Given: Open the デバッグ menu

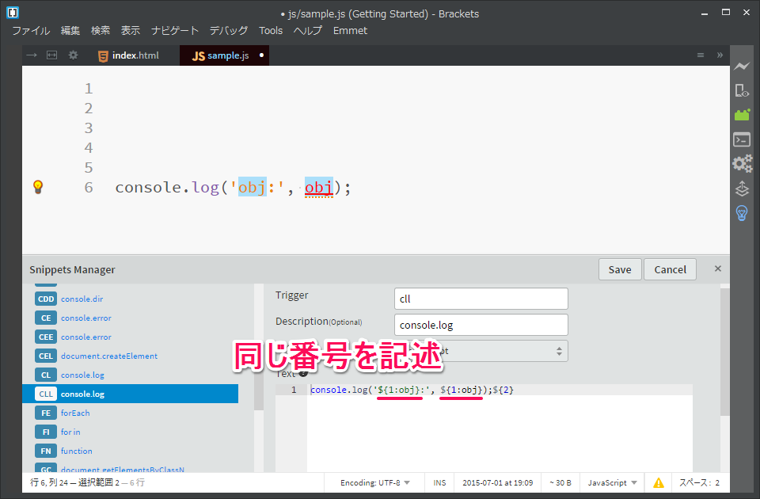Looking at the screenshot, I should tap(229, 31).
